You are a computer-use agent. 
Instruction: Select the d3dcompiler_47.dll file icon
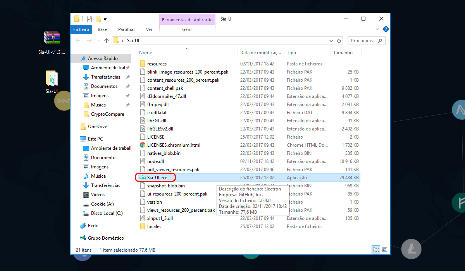coord(142,96)
